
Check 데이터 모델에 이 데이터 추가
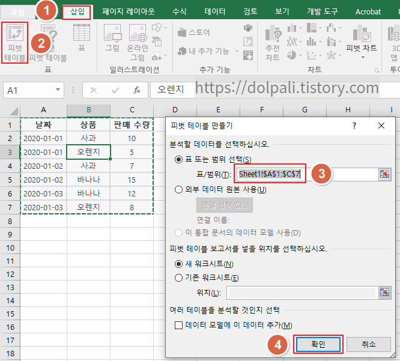pos(178,326)
